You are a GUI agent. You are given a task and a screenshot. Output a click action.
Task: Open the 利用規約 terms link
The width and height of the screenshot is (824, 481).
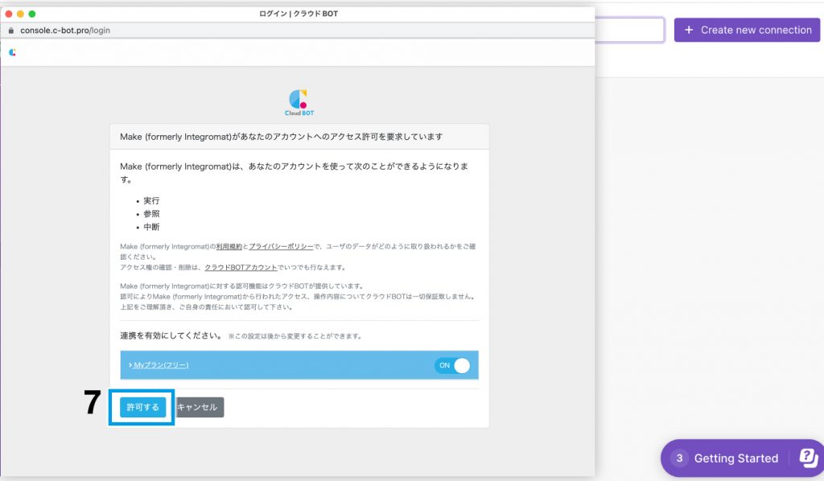(x=229, y=246)
